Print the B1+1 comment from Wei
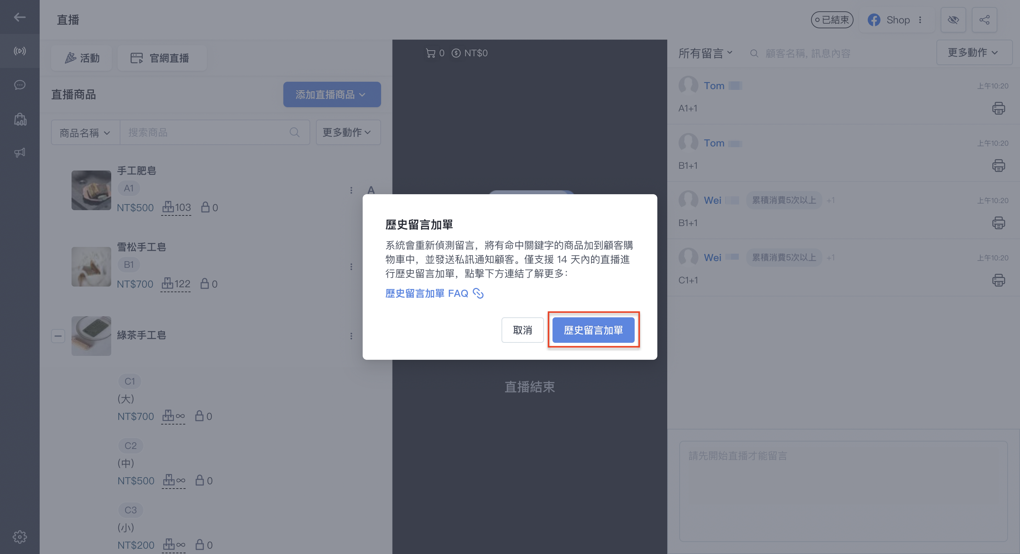This screenshot has height=554, width=1020. tap(998, 223)
